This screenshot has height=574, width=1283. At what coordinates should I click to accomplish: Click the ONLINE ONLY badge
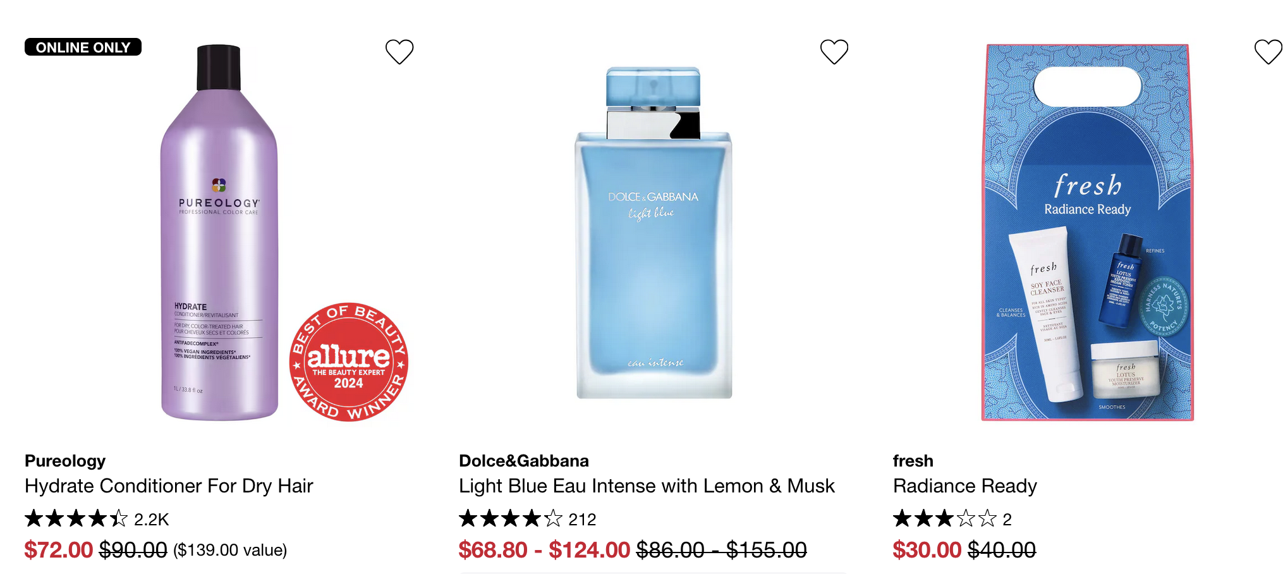coord(83,47)
